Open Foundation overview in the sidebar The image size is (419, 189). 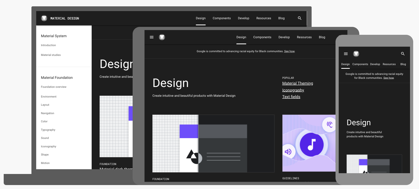coord(54,87)
